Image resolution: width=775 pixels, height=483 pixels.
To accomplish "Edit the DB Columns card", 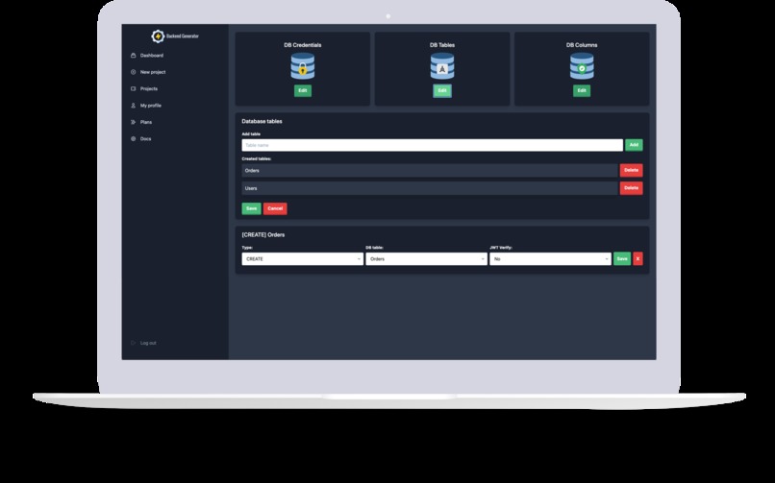I will [582, 91].
